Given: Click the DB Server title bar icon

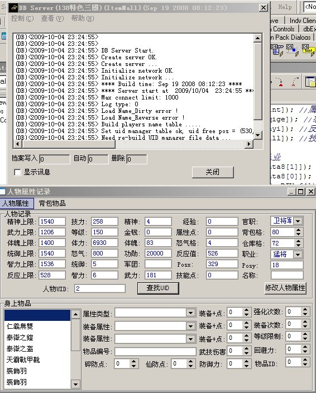Looking at the screenshot, I should tap(15, 7).
